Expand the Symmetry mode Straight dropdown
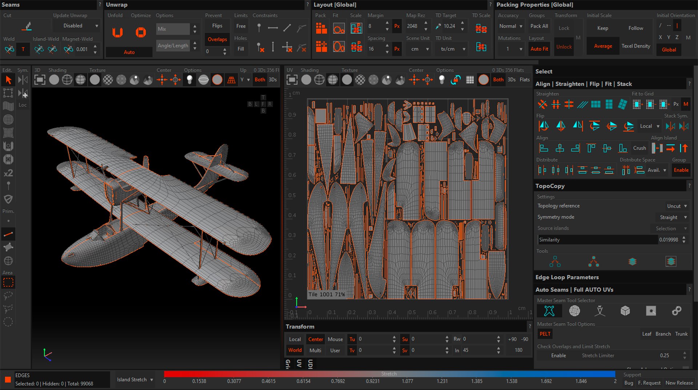This screenshot has width=698, height=390. tap(673, 217)
